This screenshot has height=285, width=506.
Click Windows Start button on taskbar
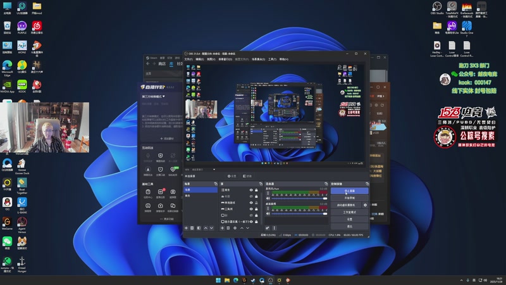(219, 279)
